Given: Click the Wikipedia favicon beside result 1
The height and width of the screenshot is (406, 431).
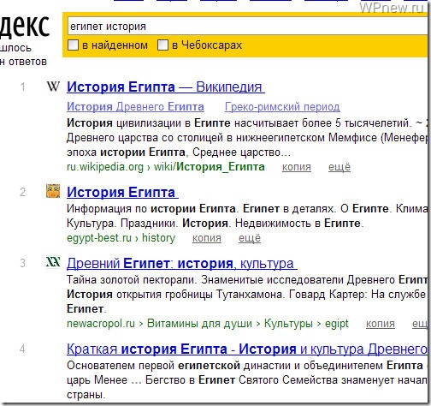Looking at the screenshot, I should point(53,87).
